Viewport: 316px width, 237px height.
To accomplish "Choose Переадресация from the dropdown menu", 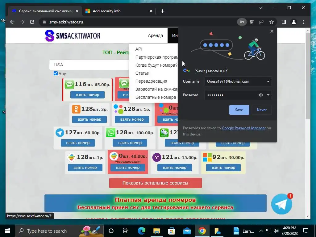I will (151, 81).
